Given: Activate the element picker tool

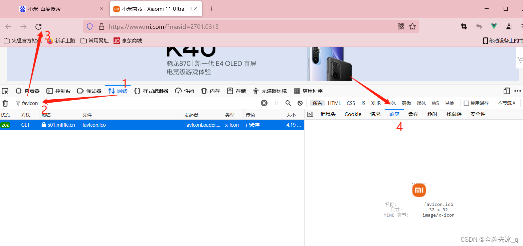Looking at the screenshot, I should (x=5, y=91).
